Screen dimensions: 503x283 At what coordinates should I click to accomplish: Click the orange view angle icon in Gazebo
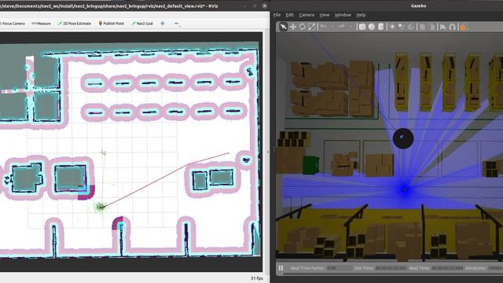(x=463, y=28)
